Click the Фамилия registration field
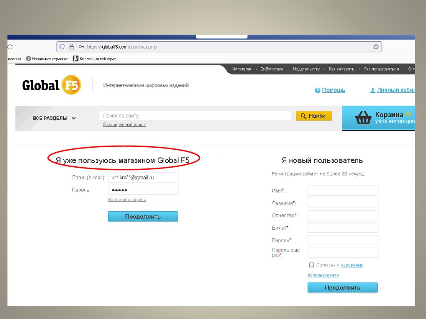This screenshot has width=426, height=319. coord(343,203)
